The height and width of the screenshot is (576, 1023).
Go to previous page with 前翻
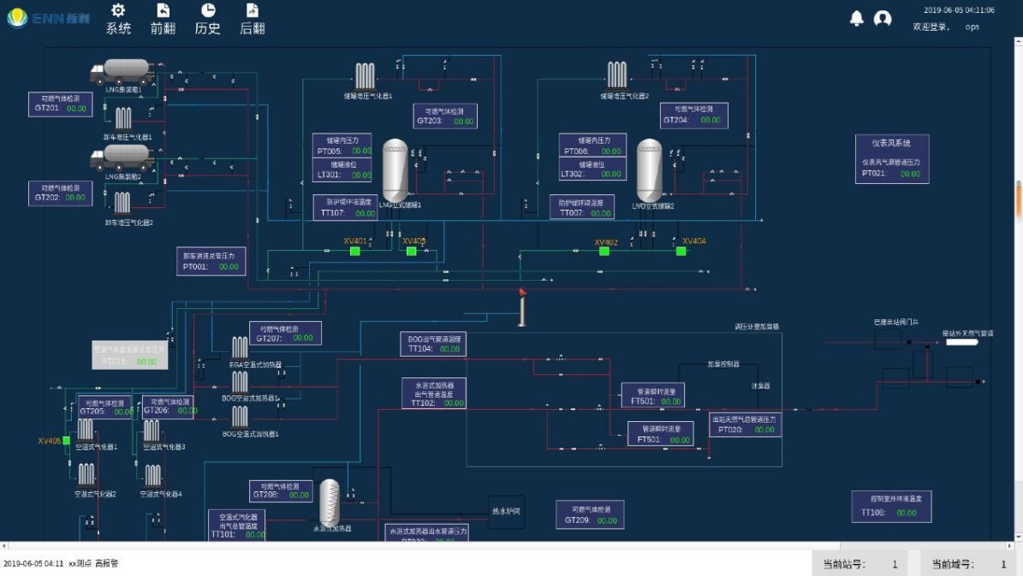tap(163, 19)
